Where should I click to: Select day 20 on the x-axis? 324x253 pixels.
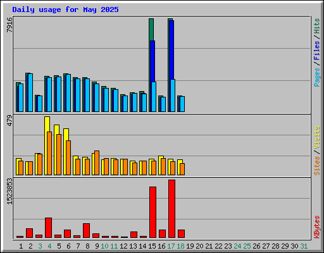coord(199,246)
